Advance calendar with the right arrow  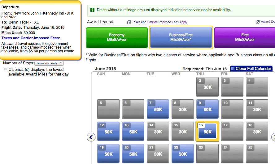(x=273, y=137)
